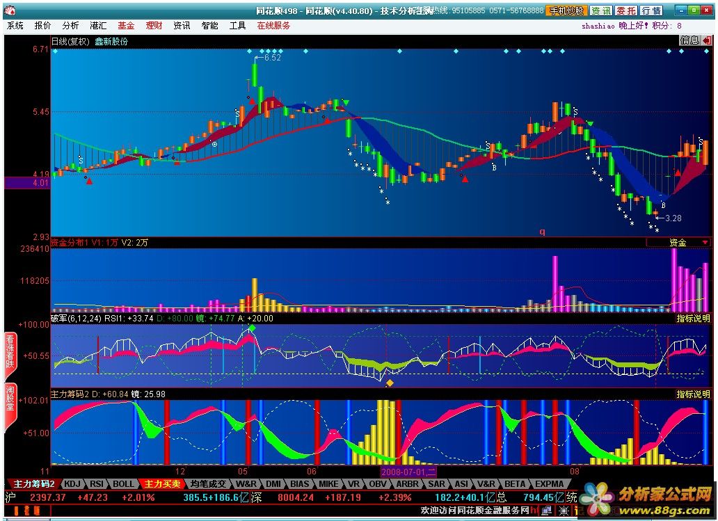Click the green diamond at 破军 peak
This screenshot has height=521, width=718.
click(x=251, y=328)
